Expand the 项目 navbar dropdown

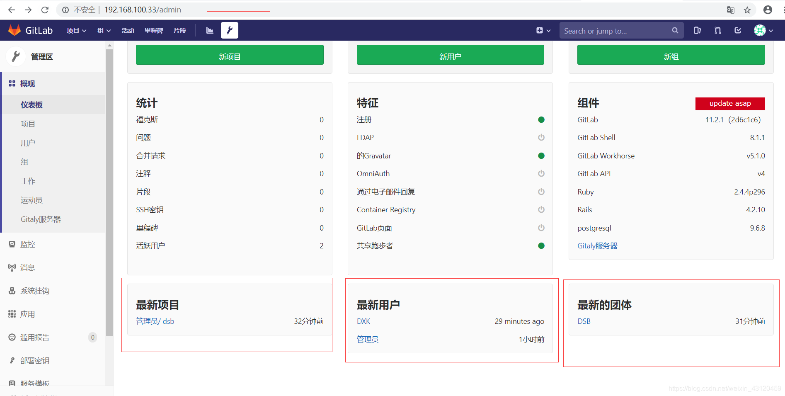77,30
